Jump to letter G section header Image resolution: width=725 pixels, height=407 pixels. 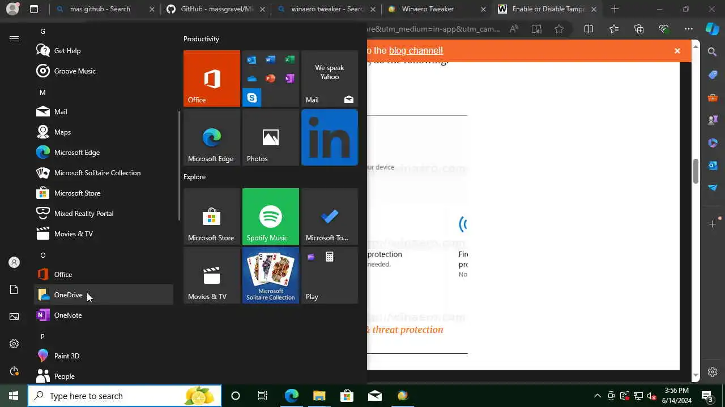click(42, 31)
